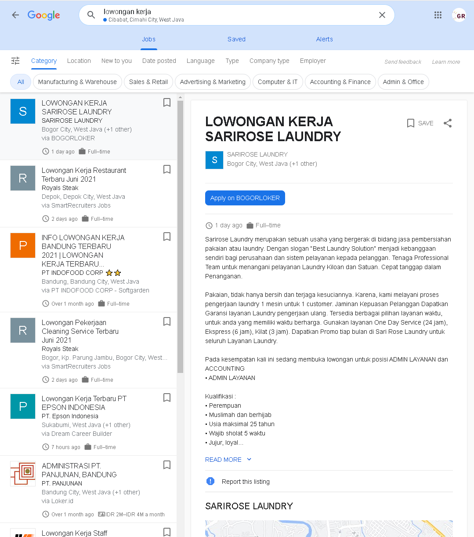This screenshot has height=537, width=474.
Task: Select the Advertising & Marketing chip
Action: point(213,82)
